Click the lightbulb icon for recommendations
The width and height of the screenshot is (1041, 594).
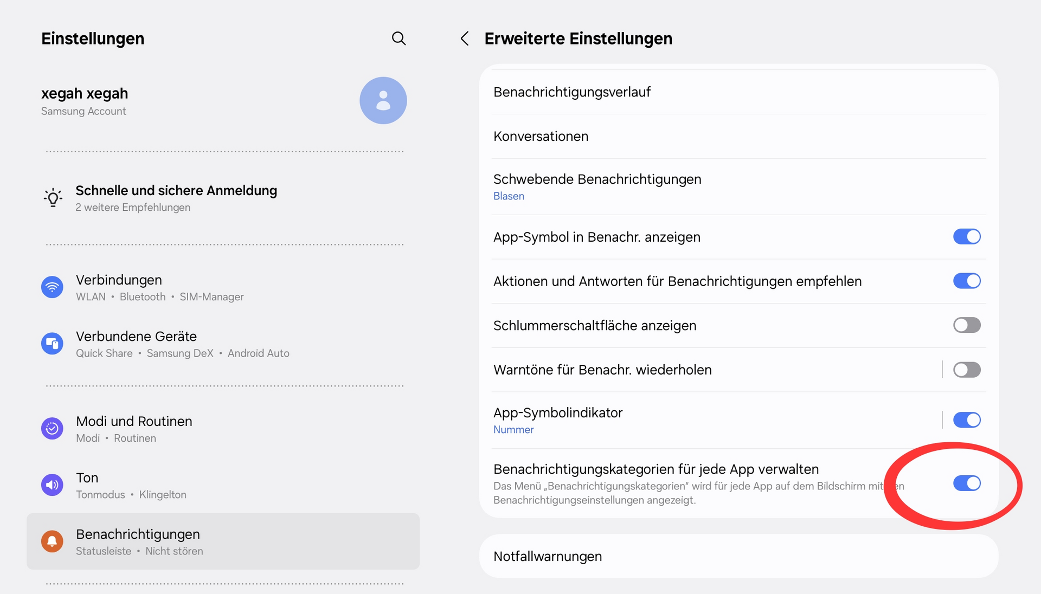(53, 198)
